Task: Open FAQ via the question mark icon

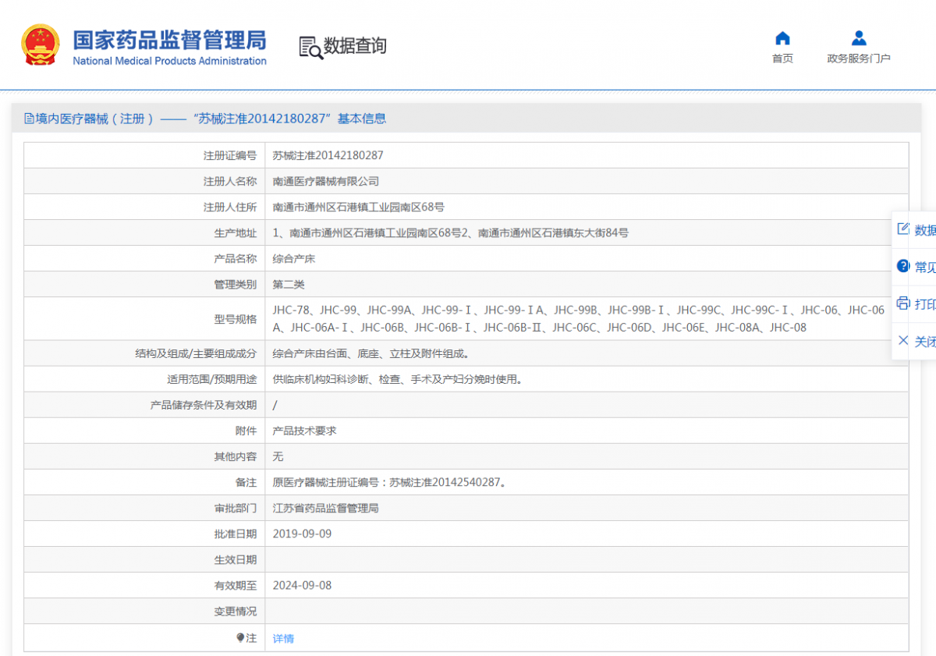Action: [x=902, y=265]
